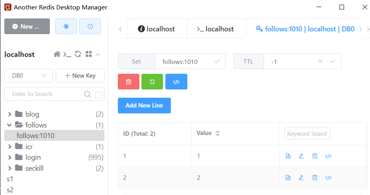Screen dimensions: 370x195
Task: Click the home icon beside localhost
Action: click(57, 55)
